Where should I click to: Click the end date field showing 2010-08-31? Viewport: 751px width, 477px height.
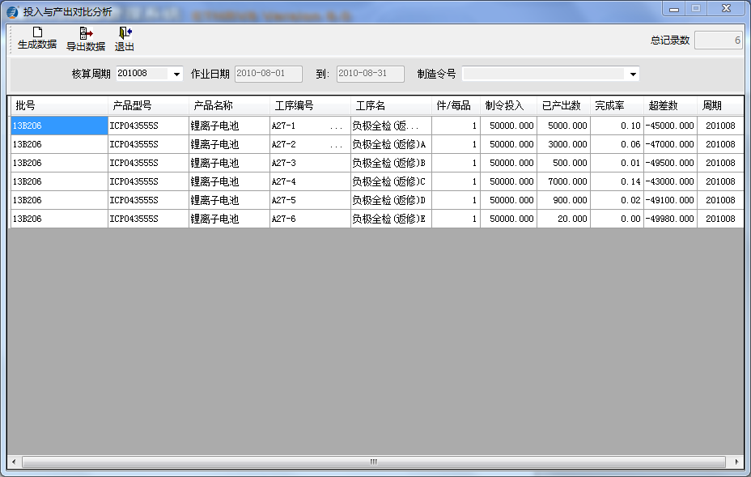click(x=369, y=73)
